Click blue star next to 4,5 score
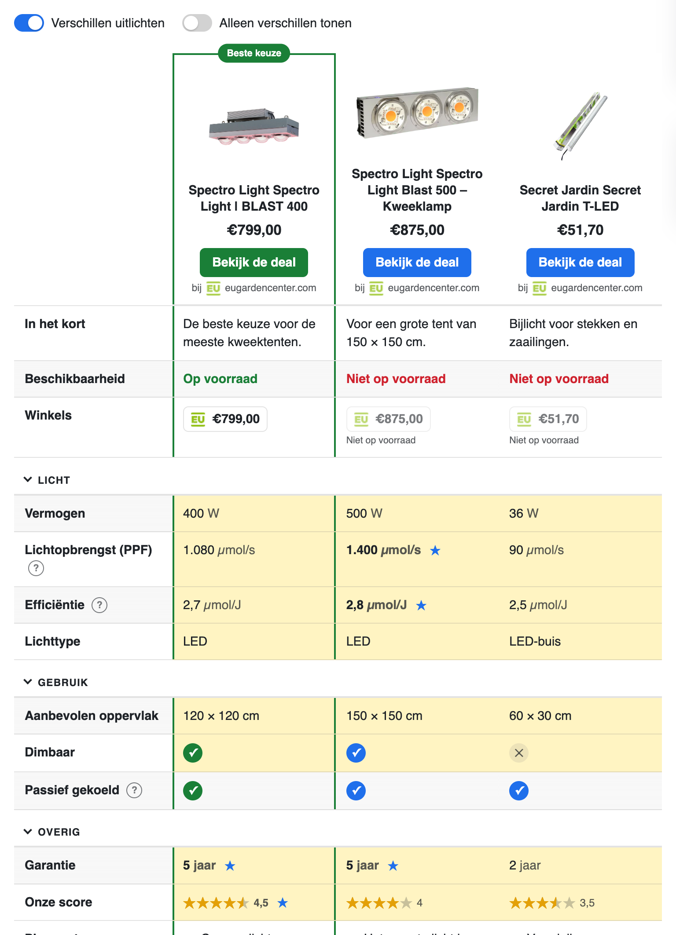 pyautogui.click(x=283, y=903)
